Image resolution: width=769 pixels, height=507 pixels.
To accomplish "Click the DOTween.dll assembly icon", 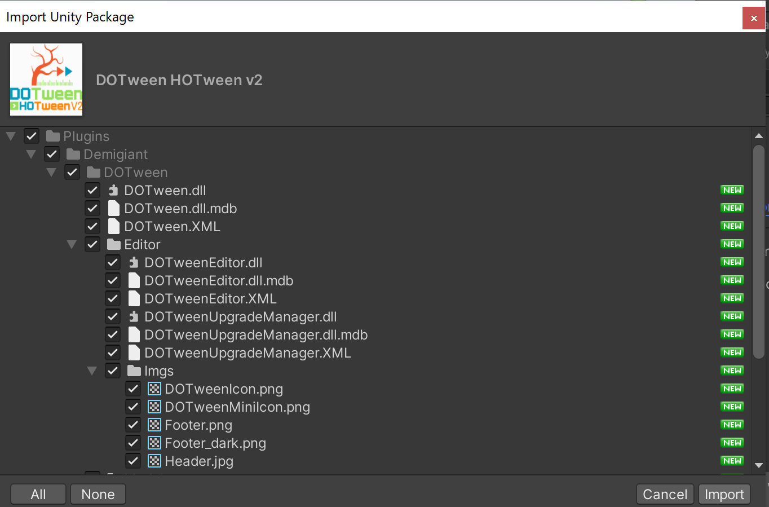I will (x=113, y=190).
